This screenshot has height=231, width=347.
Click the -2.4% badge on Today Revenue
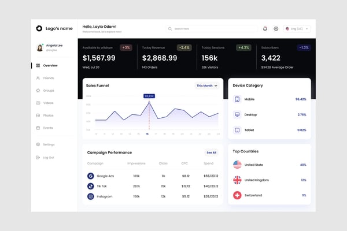tap(184, 47)
